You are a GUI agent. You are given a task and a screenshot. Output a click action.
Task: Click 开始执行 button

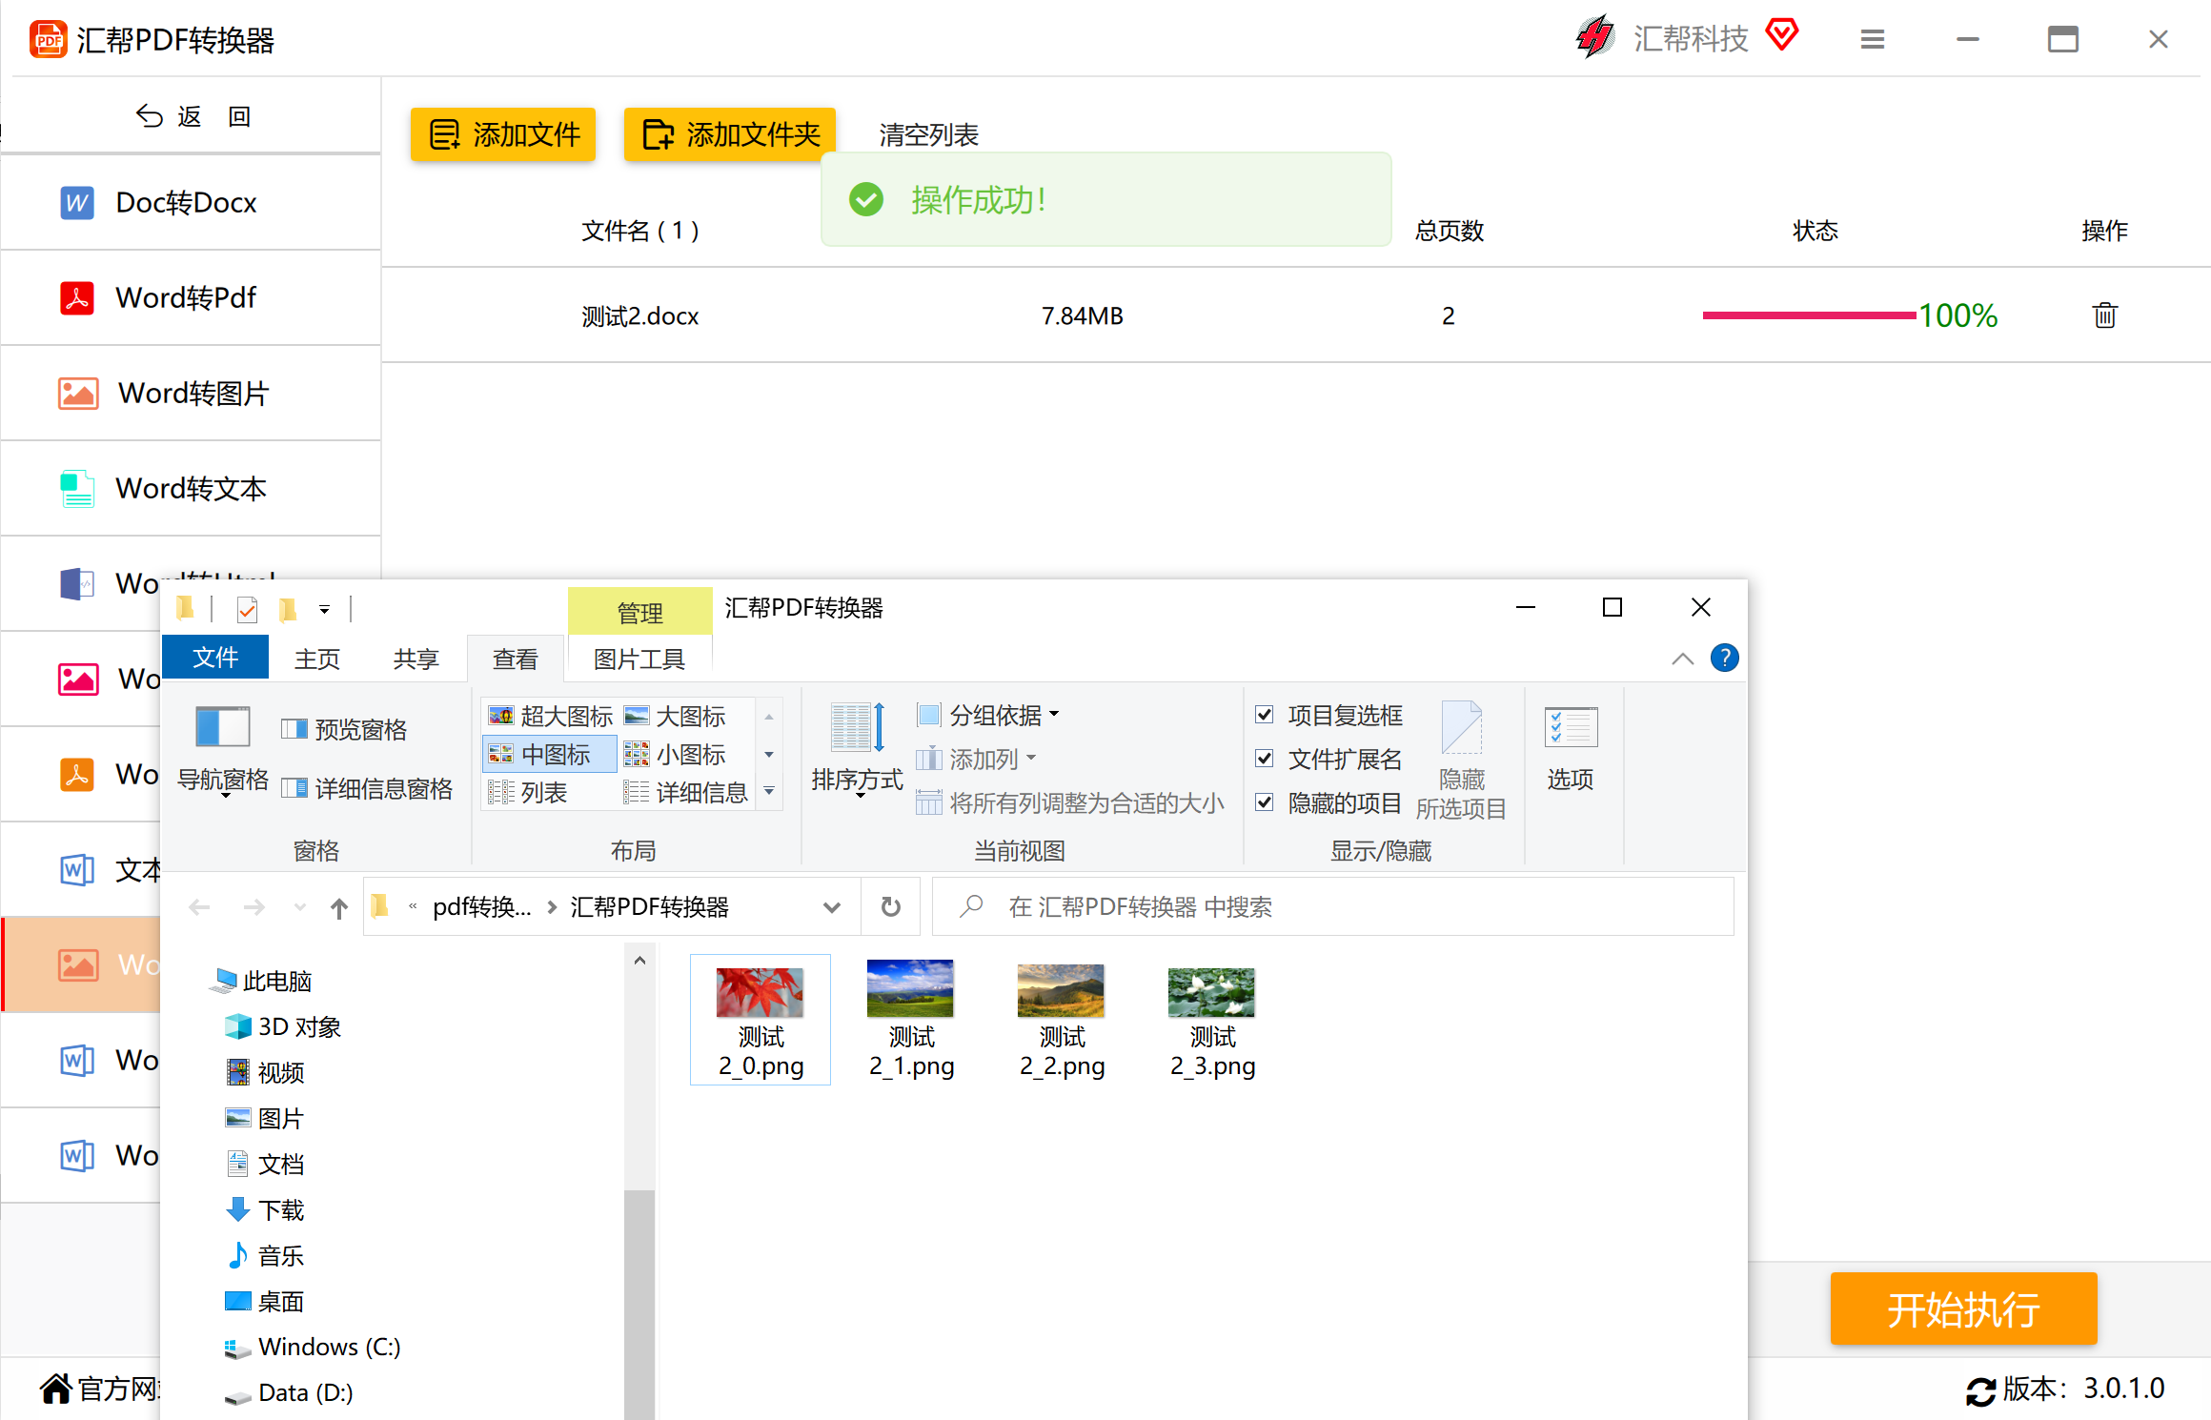coord(1963,1308)
